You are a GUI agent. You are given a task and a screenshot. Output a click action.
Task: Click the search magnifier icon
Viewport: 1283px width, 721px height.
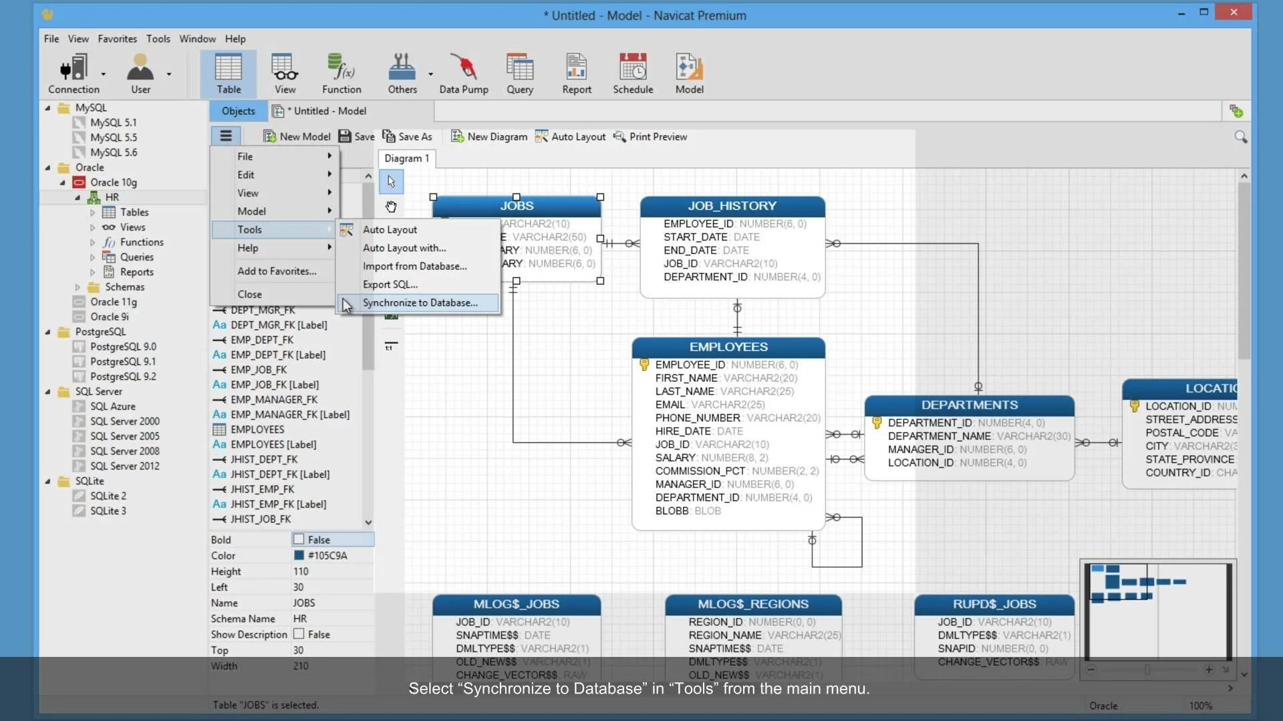coord(1240,137)
